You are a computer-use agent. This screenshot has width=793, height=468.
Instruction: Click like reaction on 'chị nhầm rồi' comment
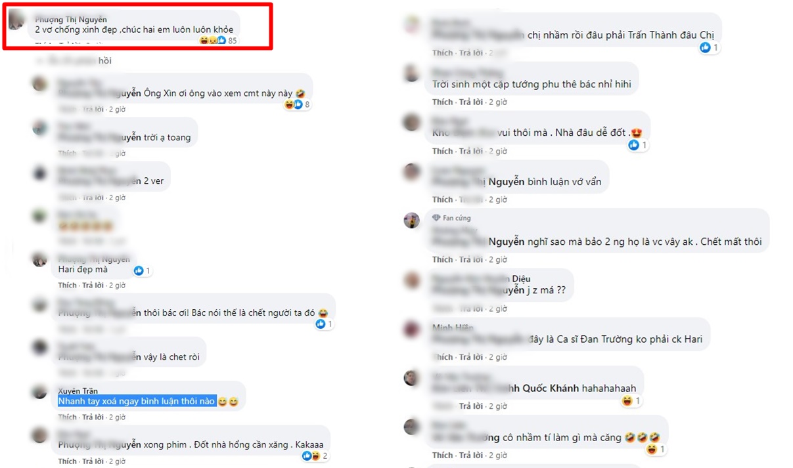pos(706,47)
